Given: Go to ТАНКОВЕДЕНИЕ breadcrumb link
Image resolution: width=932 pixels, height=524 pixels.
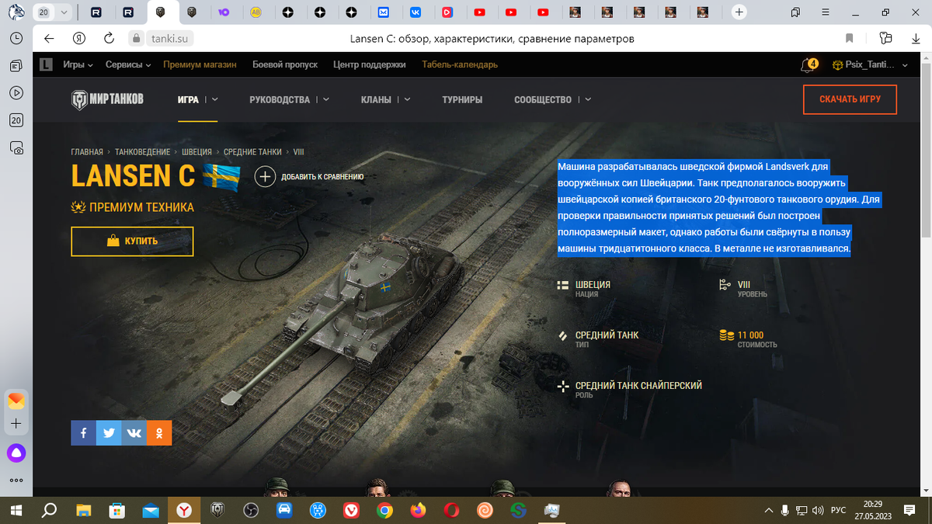Looking at the screenshot, I should 142,152.
